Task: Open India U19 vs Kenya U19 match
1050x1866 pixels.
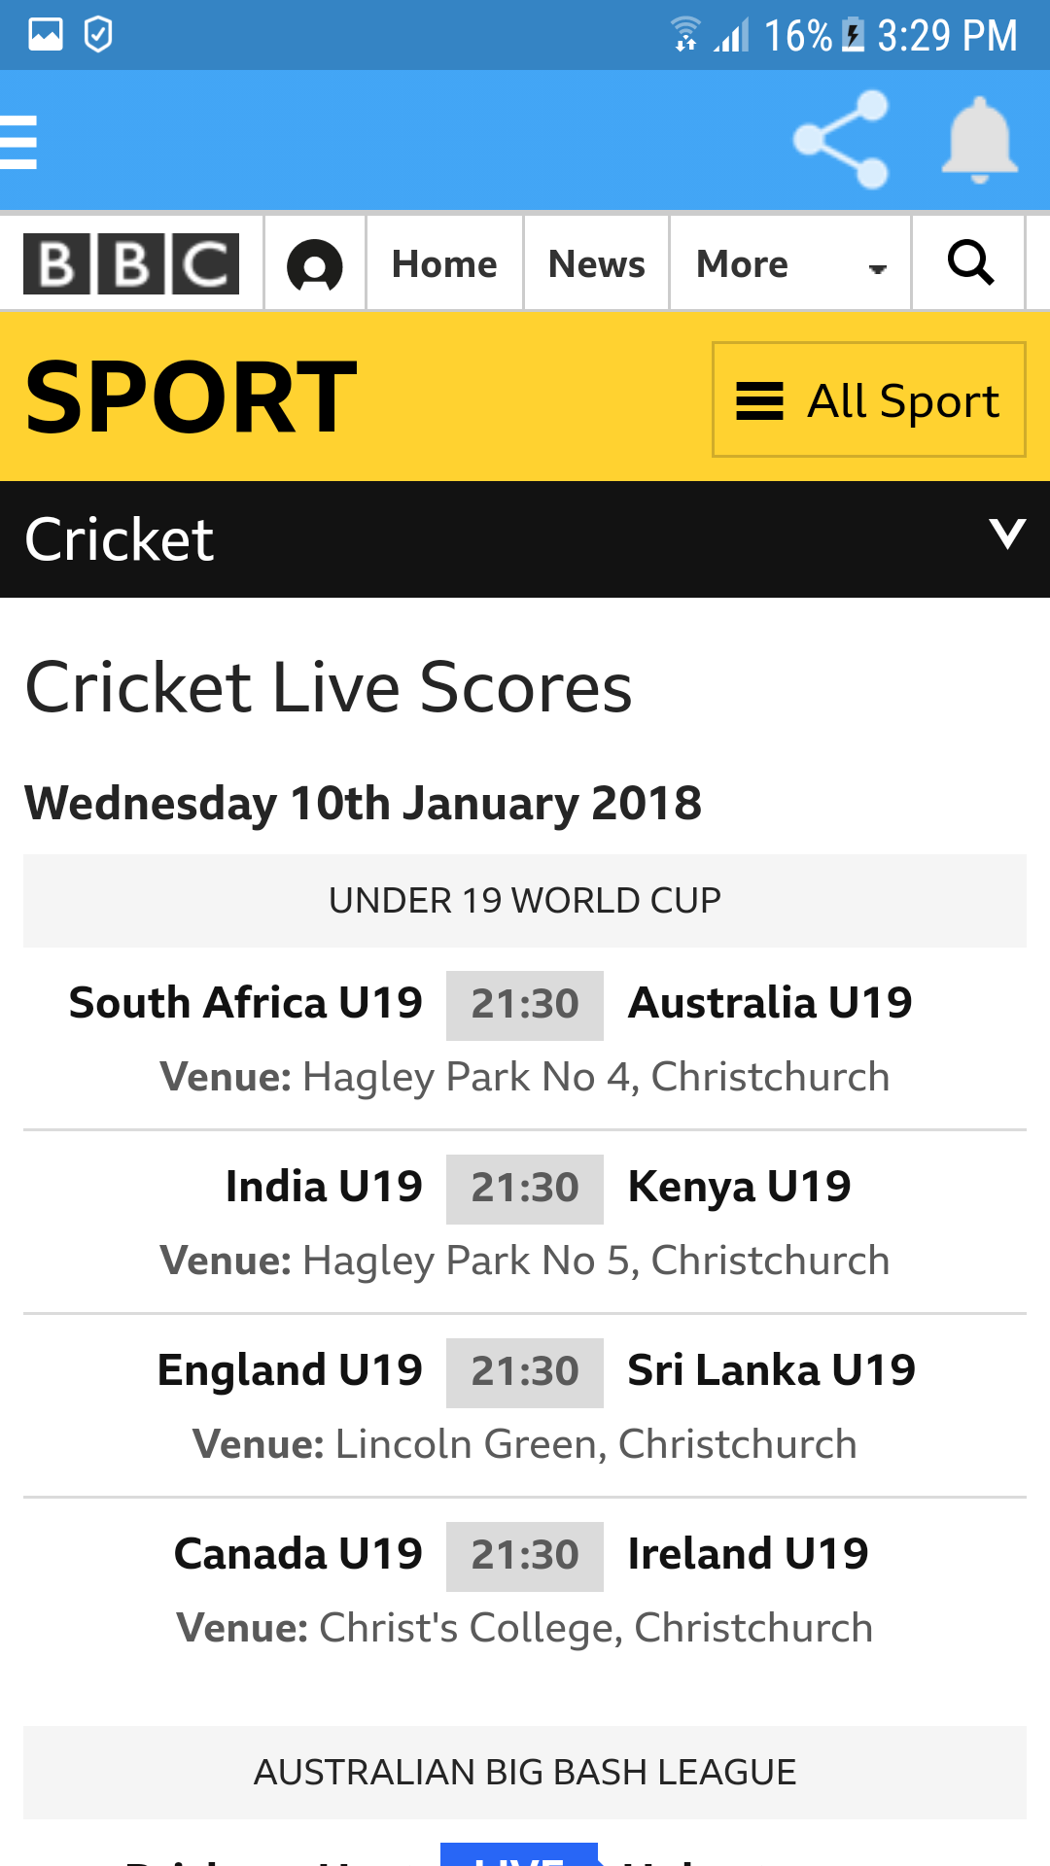Action: [x=525, y=1190]
